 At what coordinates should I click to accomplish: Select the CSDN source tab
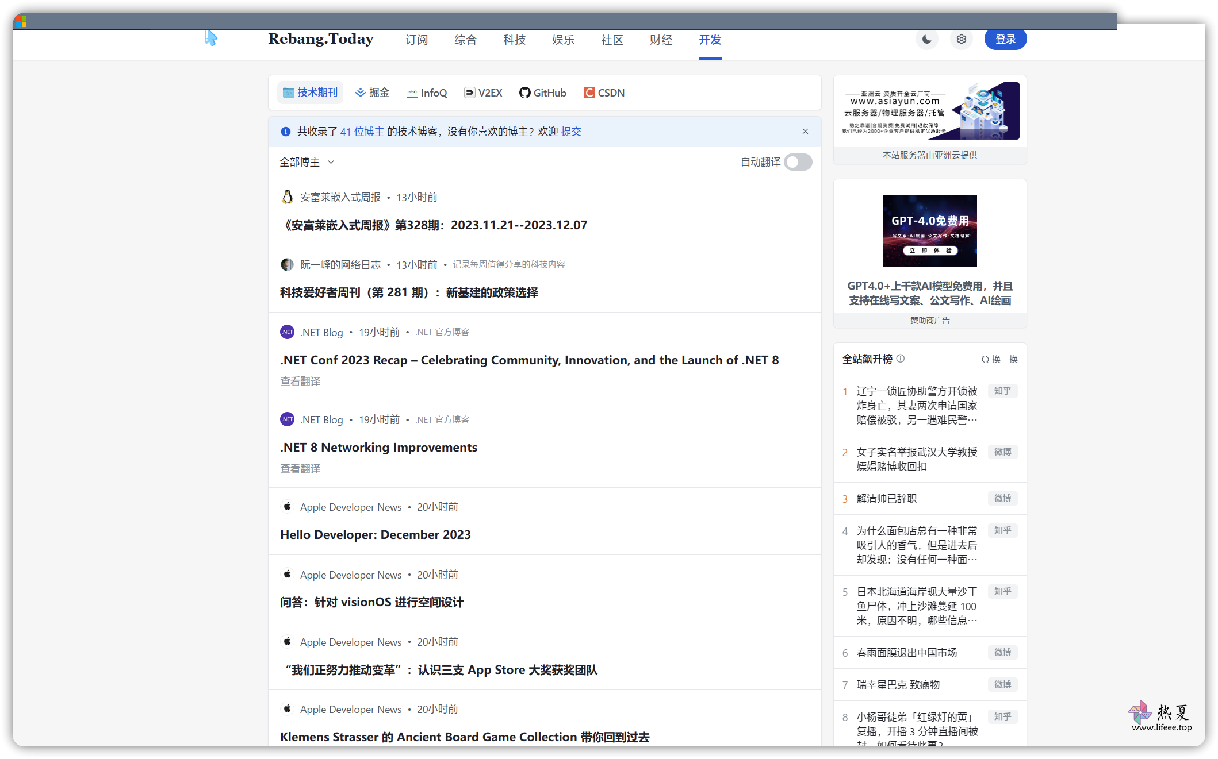604,93
